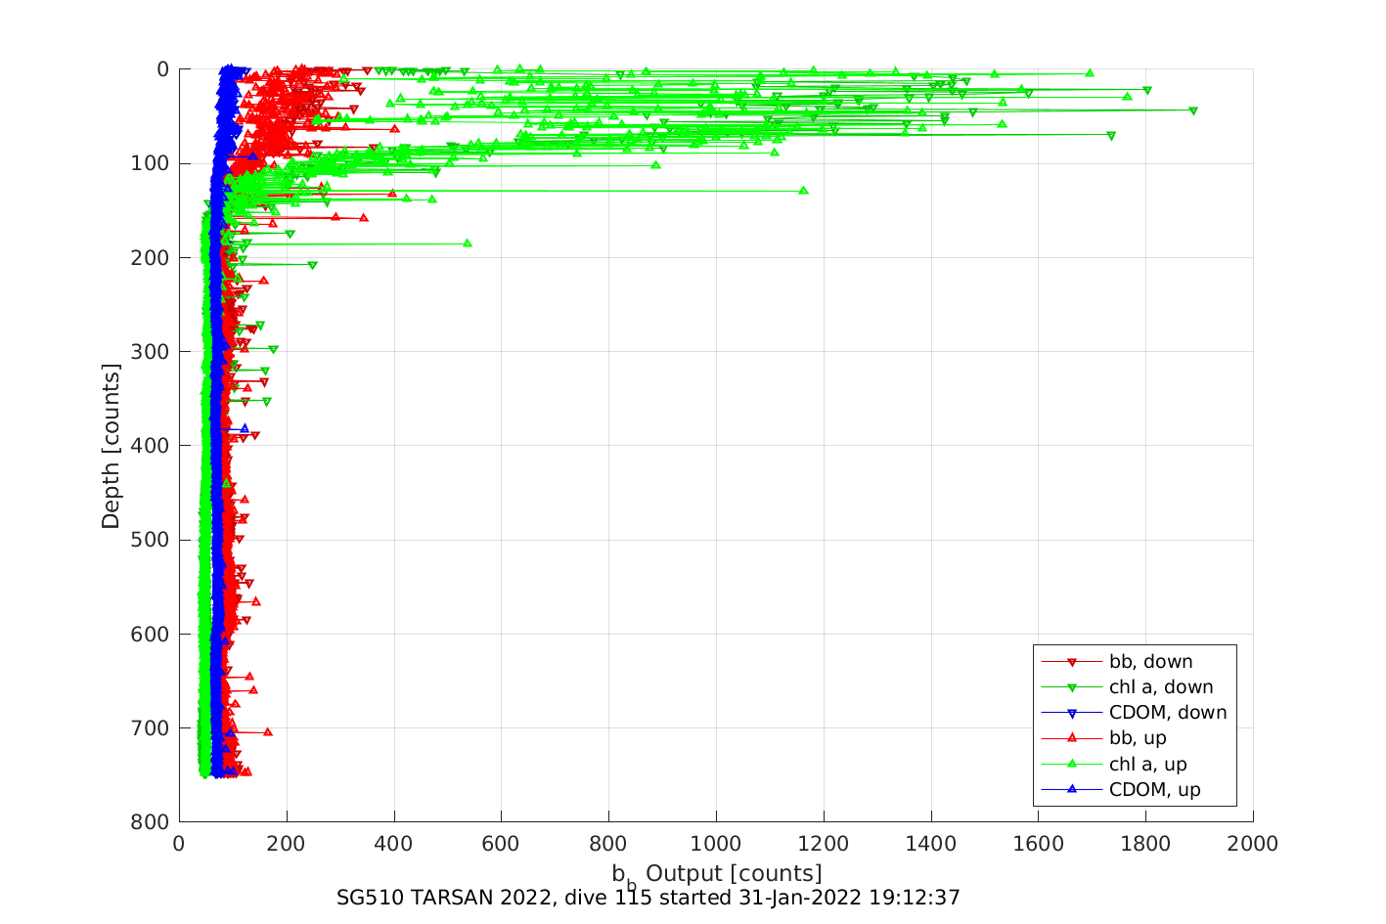Image resolution: width=1386 pixels, height=924 pixels.
Task: Click the blue up-triangle marker in legend
Action: 1071,789
